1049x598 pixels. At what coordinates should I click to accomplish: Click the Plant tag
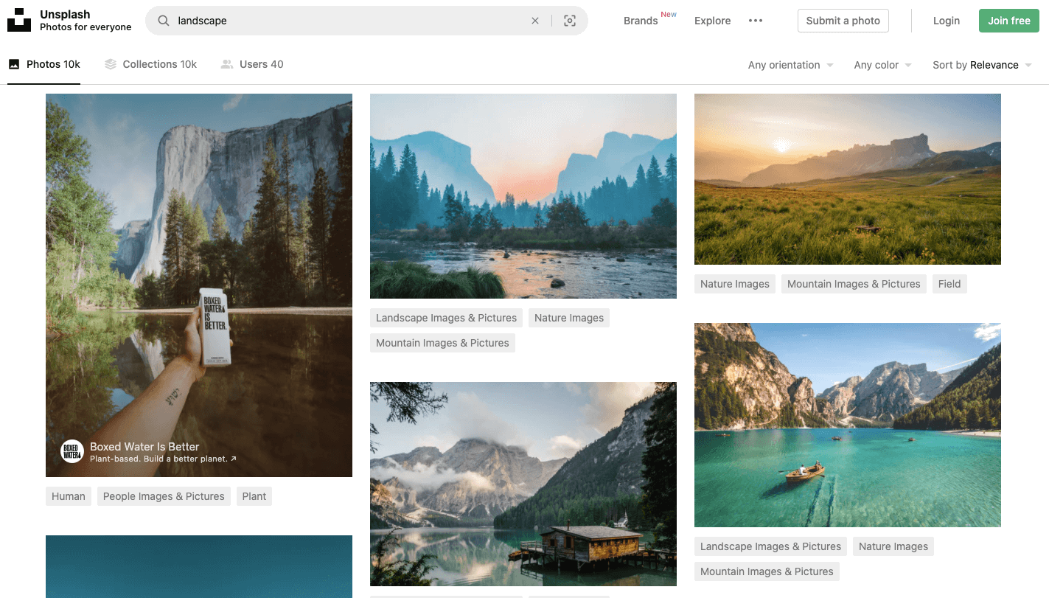254,496
